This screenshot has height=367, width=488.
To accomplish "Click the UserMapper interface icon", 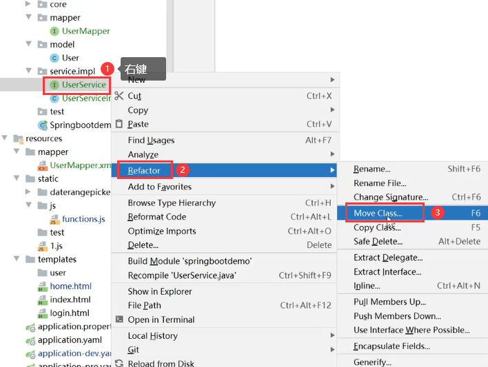I will coord(54,31).
